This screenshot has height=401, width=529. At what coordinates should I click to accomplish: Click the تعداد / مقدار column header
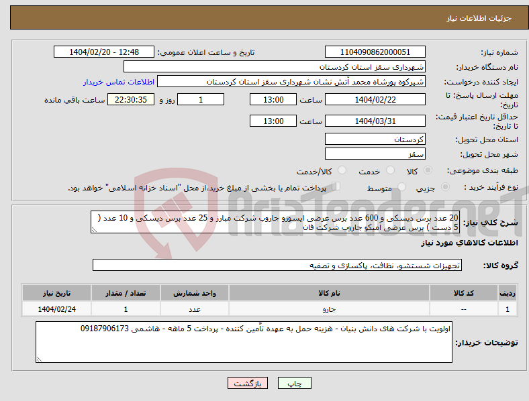coord(126,293)
